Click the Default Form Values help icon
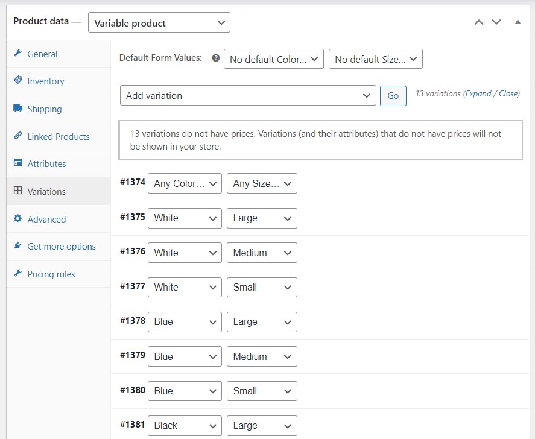The image size is (535, 439). [216, 58]
